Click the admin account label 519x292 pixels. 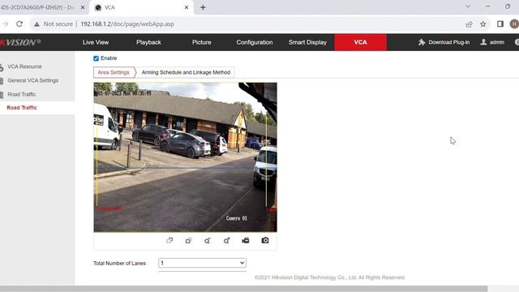pos(497,42)
